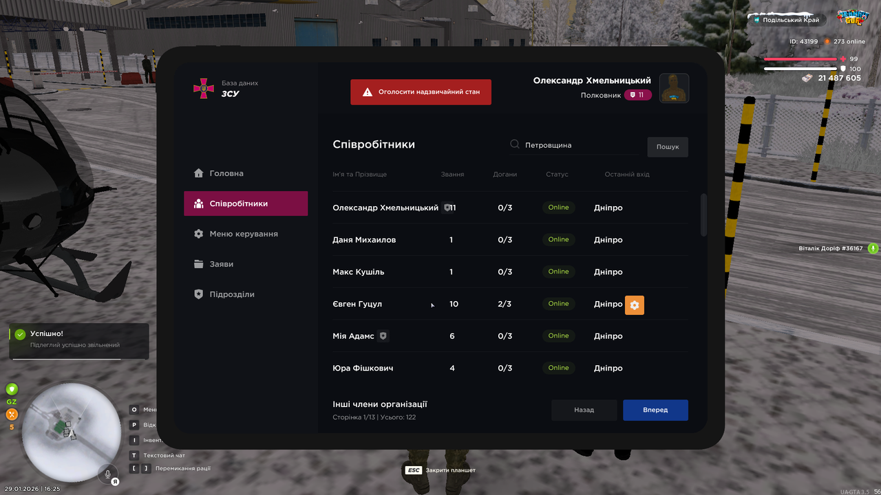
Task: Open settings gear for Євген Гуцул
Action: point(635,305)
